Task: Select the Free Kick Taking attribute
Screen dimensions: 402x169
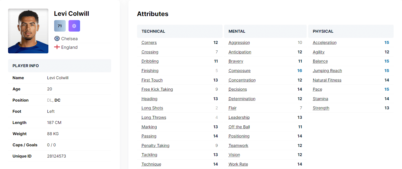Action: coord(157,89)
